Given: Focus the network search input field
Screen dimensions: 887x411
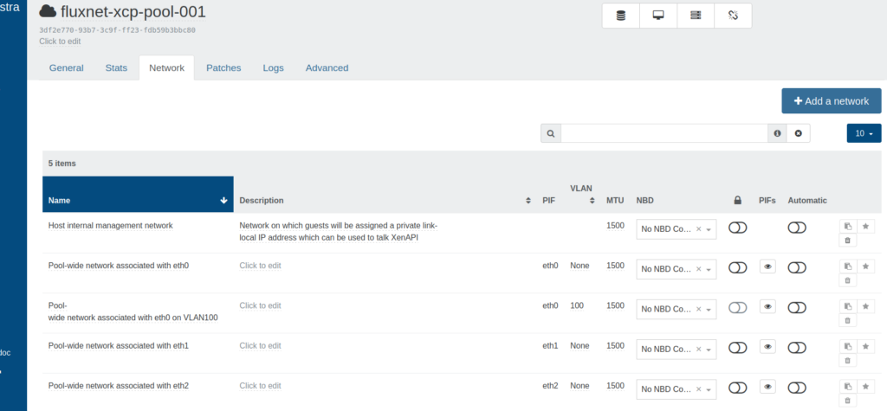Looking at the screenshot, I should 664,133.
